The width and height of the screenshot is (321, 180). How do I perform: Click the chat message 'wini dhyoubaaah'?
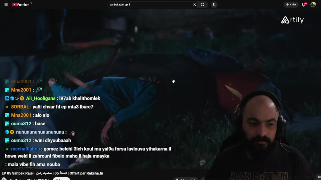(53, 140)
